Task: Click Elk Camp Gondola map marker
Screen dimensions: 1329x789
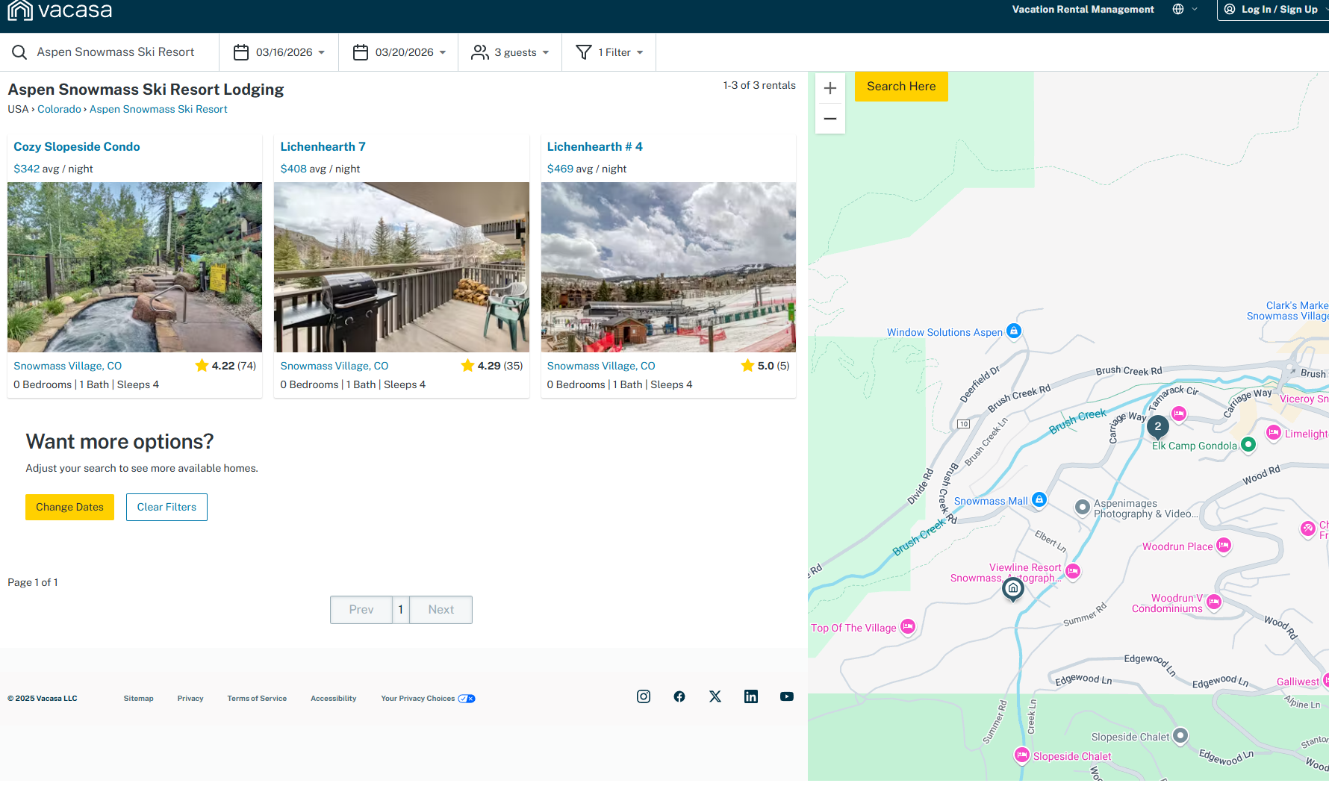Action: (x=1248, y=445)
